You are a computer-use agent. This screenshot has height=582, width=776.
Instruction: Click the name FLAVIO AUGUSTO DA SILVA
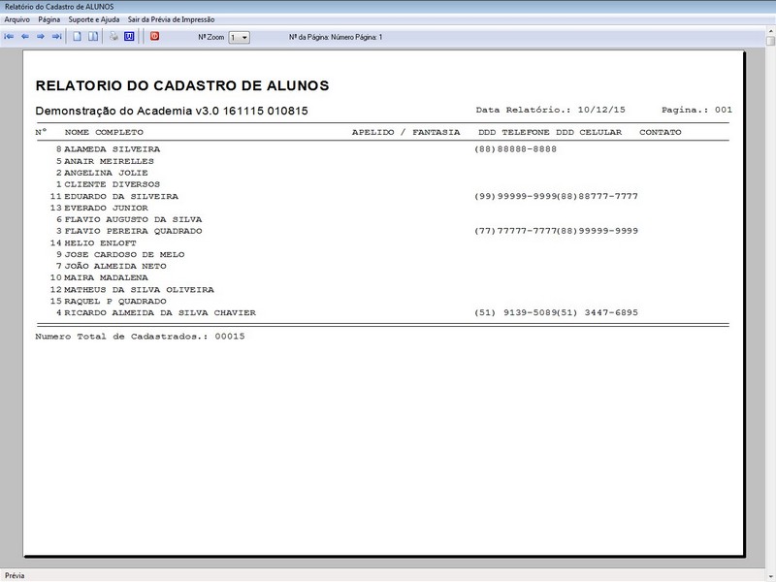[x=133, y=219]
